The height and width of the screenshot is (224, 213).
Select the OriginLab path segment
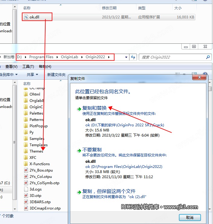pyautogui.click(x=69, y=57)
